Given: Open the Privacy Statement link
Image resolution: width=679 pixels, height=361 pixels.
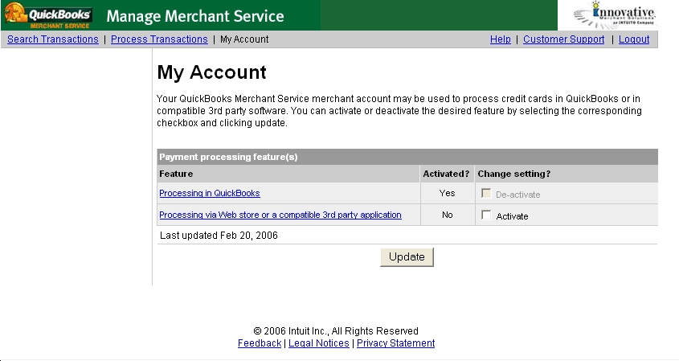Looking at the screenshot, I should 396,343.
